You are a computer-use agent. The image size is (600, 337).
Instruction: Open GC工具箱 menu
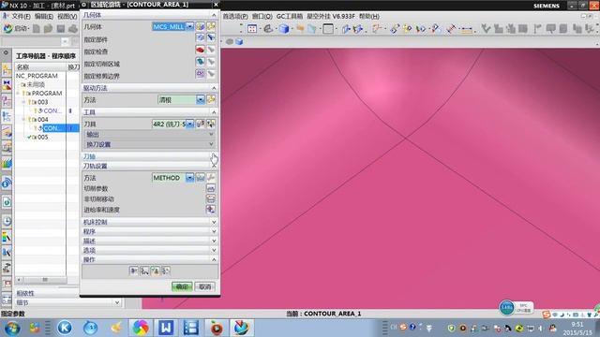coord(290,17)
